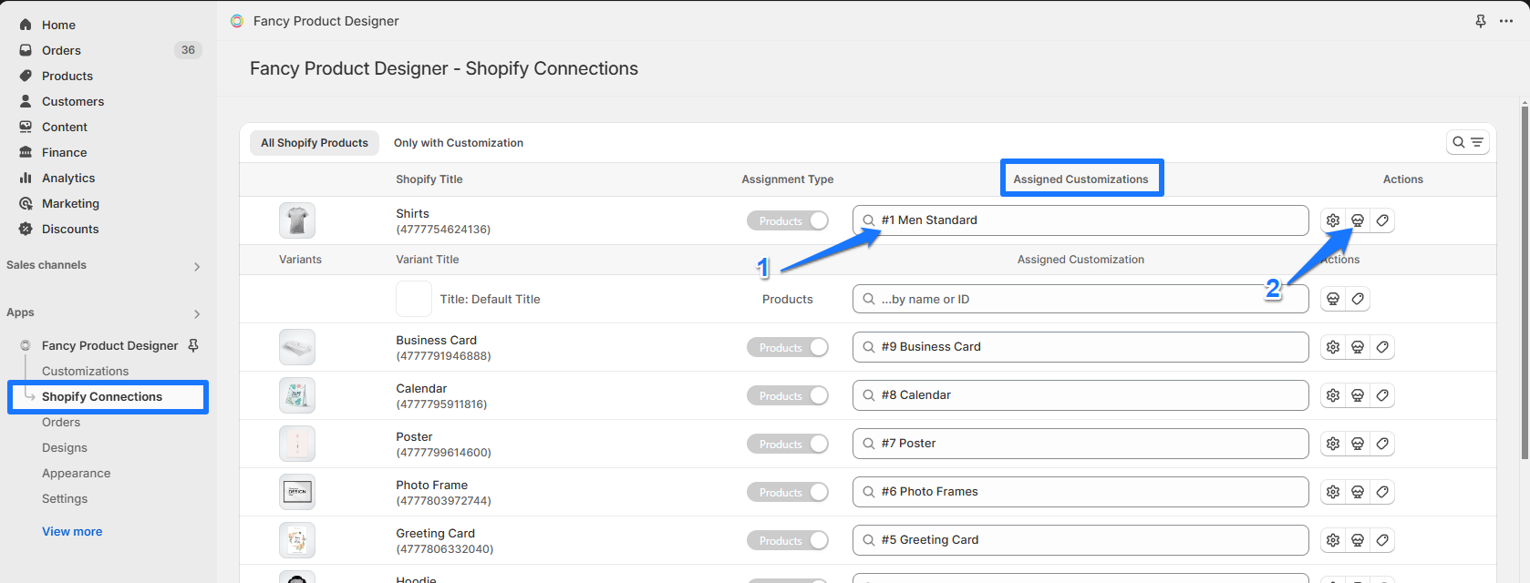Open search and filter button

pos(1468,142)
